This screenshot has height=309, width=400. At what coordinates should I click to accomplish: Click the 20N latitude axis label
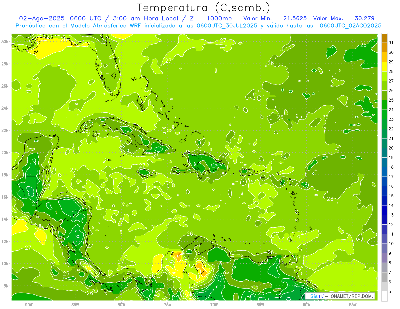[x=5, y=153]
